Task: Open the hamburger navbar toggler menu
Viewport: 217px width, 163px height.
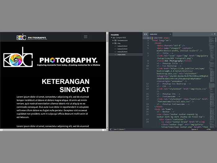Action: tap(86, 37)
